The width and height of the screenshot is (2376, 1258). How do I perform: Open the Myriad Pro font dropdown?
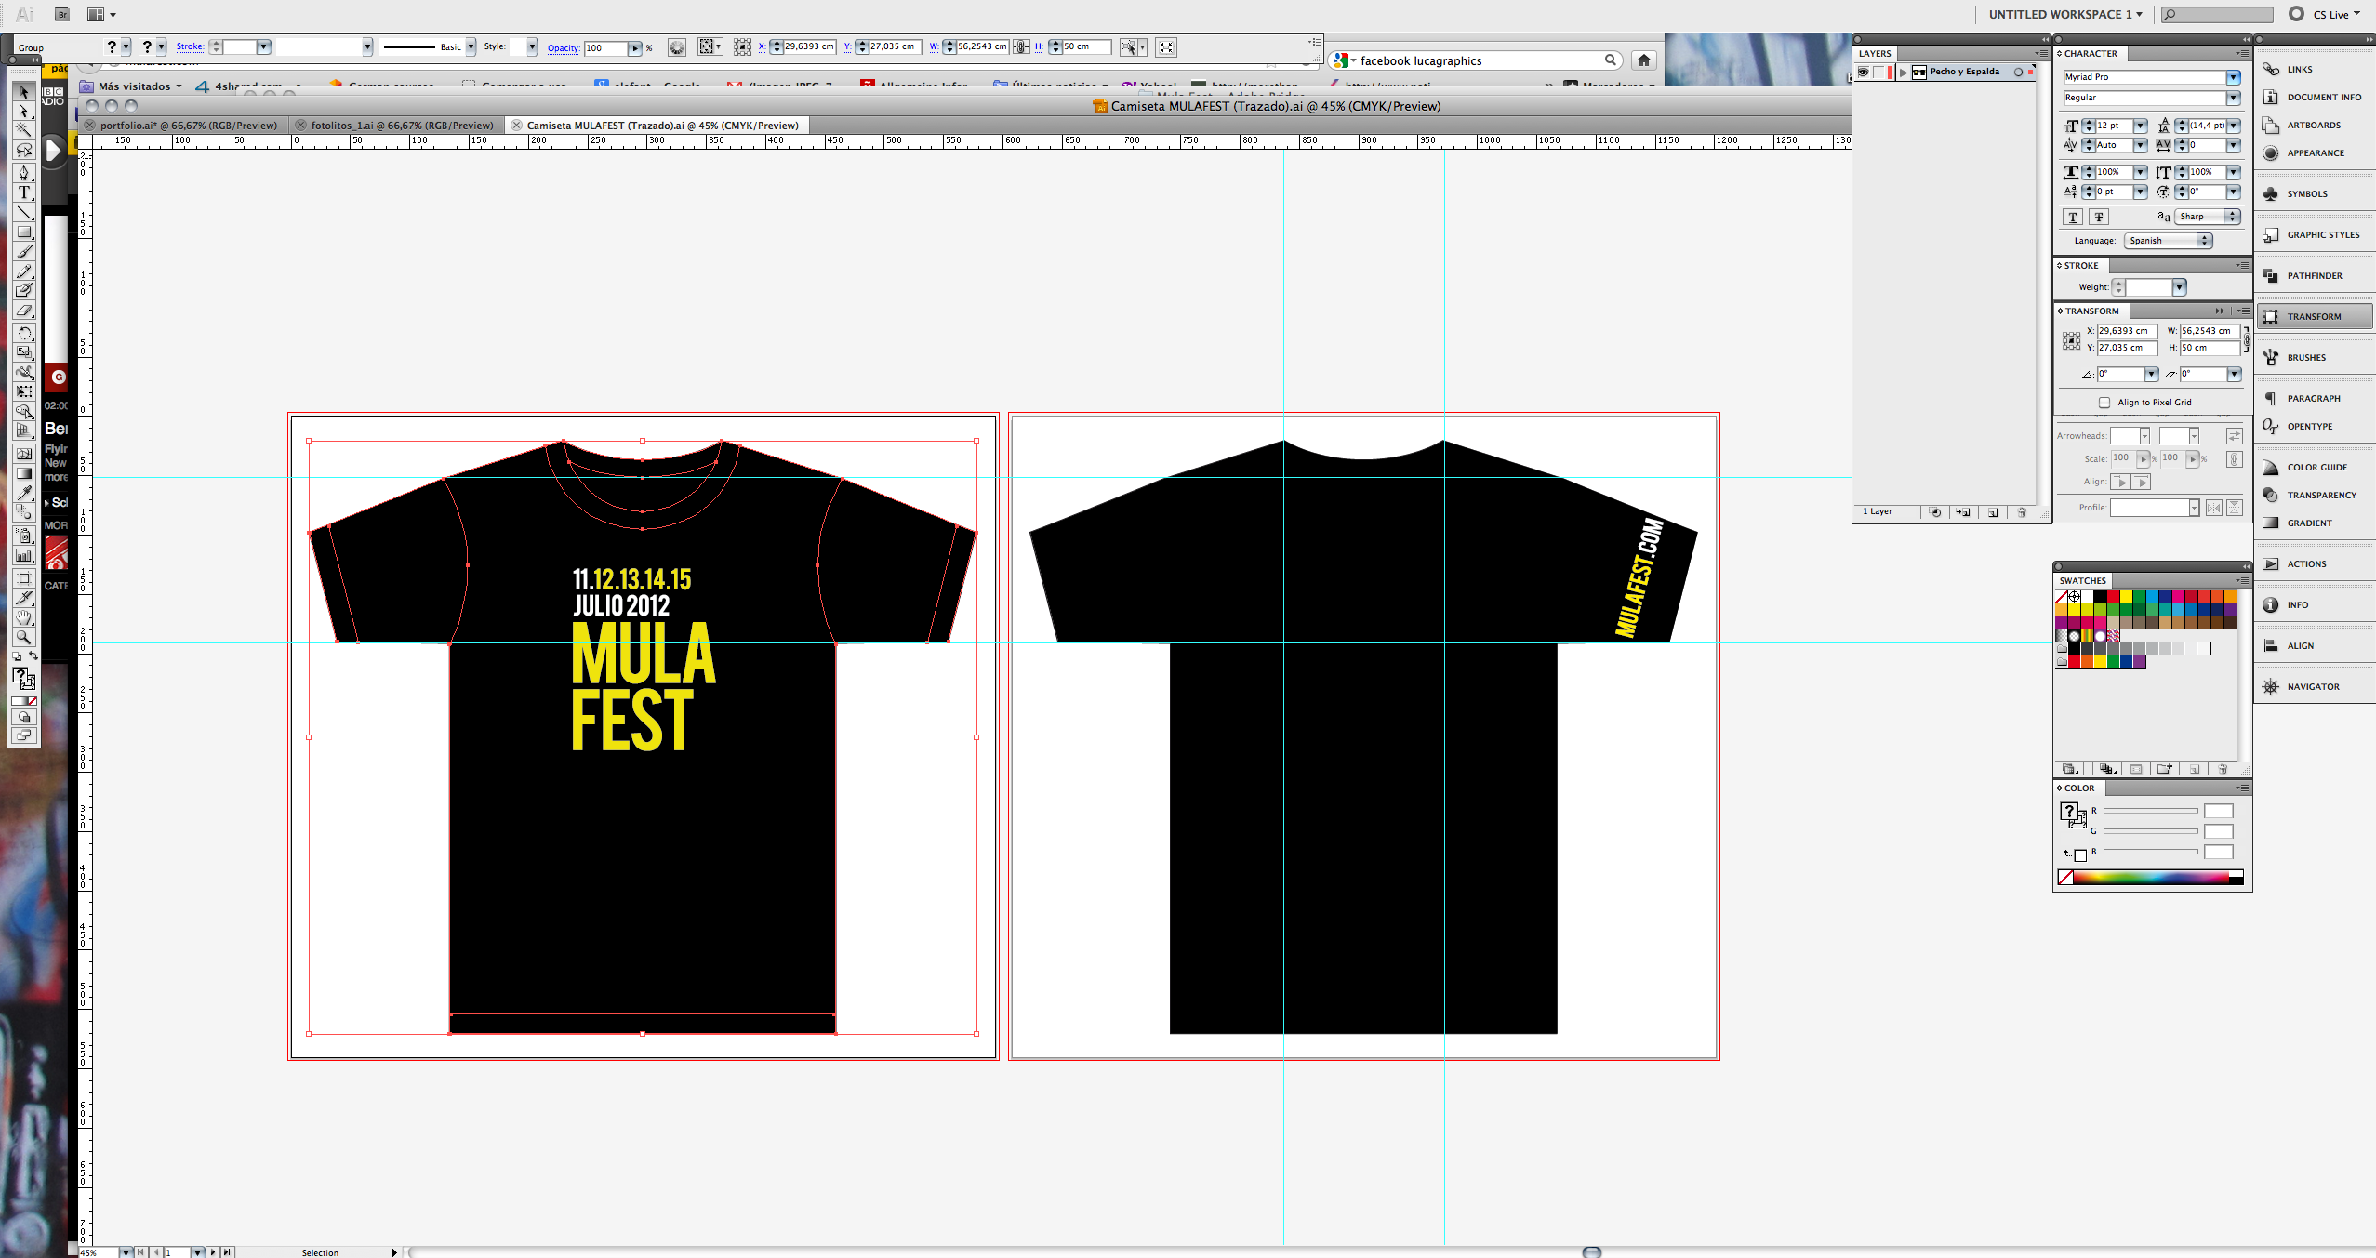pos(2232,77)
